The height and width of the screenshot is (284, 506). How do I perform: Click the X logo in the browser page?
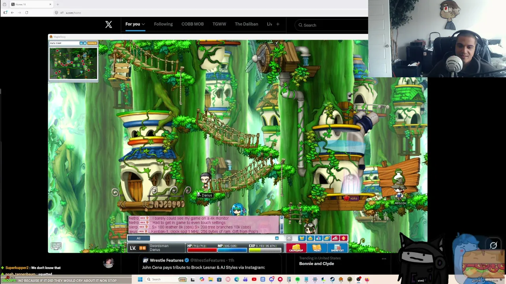(109, 24)
